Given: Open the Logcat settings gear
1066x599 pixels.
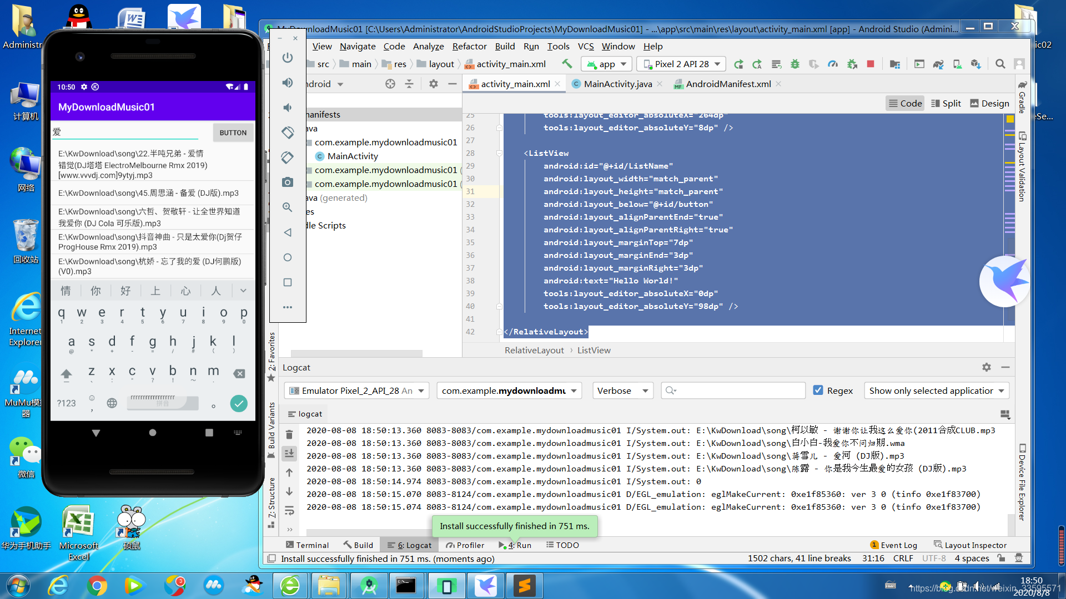Looking at the screenshot, I should 987,367.
